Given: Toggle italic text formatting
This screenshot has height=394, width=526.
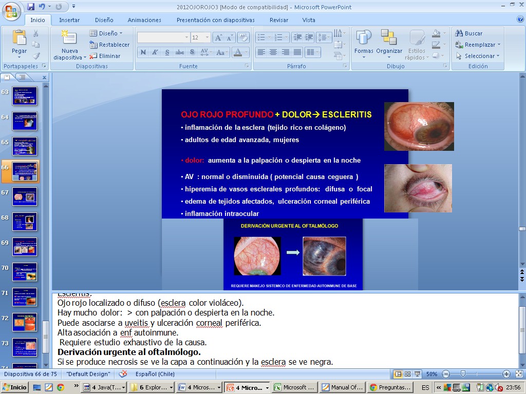Looking at the screenshot, I should (x=156, y=52).
